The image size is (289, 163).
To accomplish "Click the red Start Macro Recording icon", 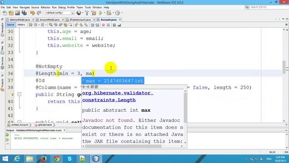I will coord(103,25).
